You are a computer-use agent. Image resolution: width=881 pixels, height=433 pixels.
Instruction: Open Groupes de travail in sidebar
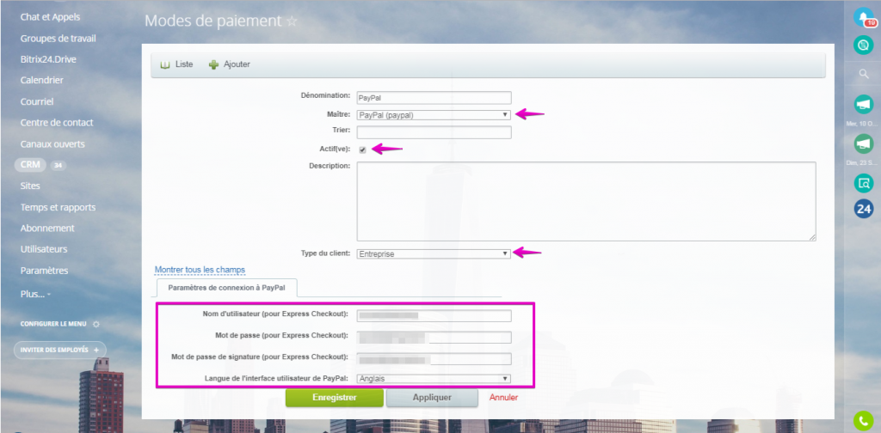(58, 38)
